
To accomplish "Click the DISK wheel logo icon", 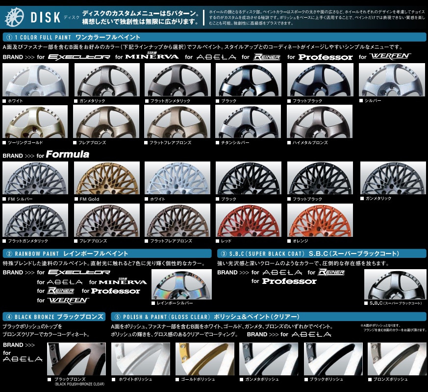I will (x=14, y=17).
